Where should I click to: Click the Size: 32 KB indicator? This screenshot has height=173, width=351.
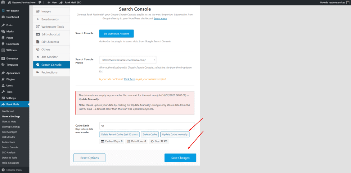(159, 141)
